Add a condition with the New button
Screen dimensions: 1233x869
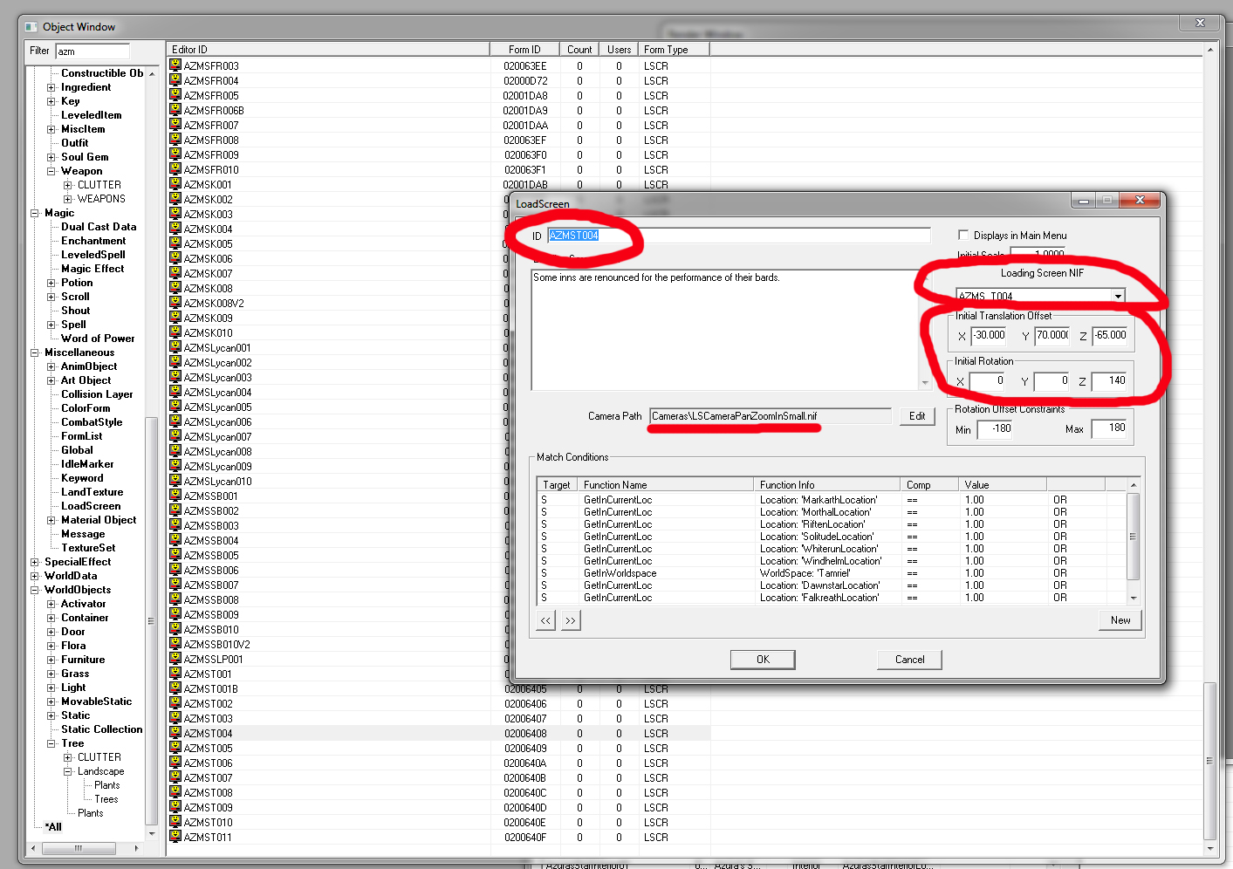(1120, 620)
